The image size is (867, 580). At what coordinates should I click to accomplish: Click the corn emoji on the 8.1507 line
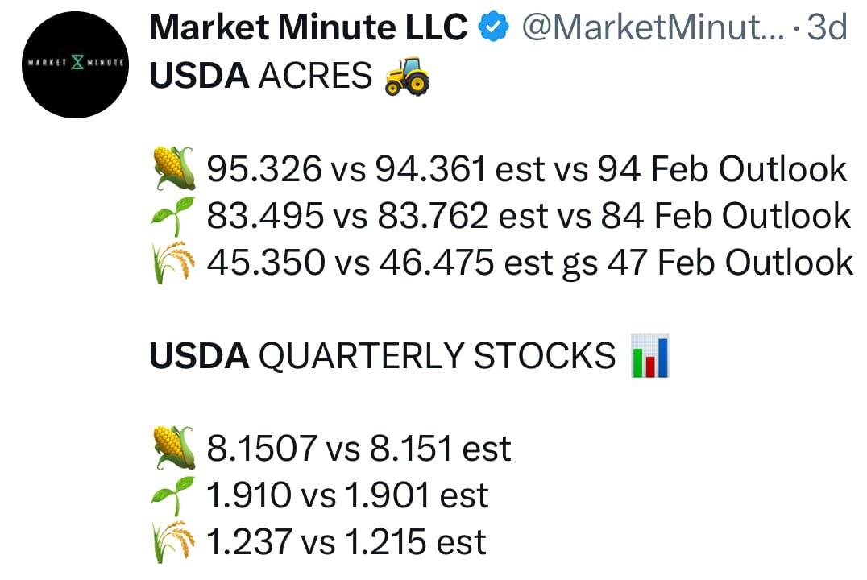point(173,449)
